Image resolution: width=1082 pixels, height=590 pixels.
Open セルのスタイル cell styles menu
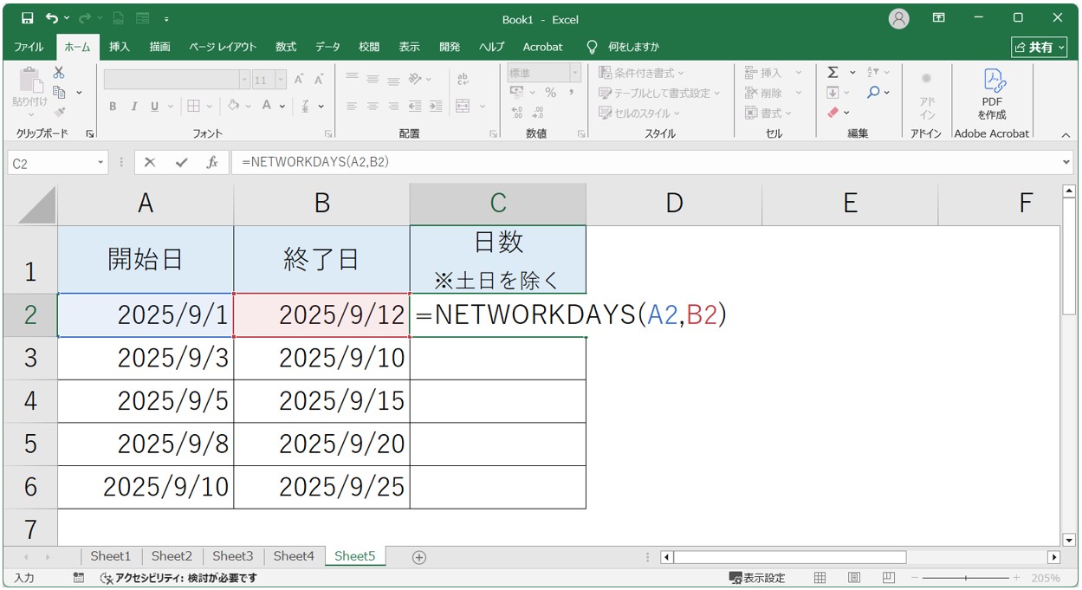(639, 113)
